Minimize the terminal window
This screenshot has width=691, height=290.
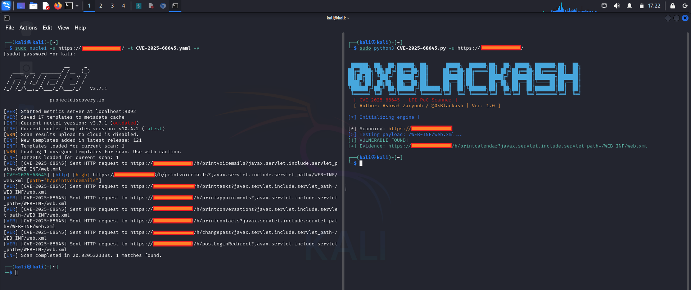668,18
